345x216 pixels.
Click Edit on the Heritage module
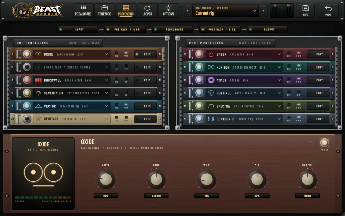[146, 119]
